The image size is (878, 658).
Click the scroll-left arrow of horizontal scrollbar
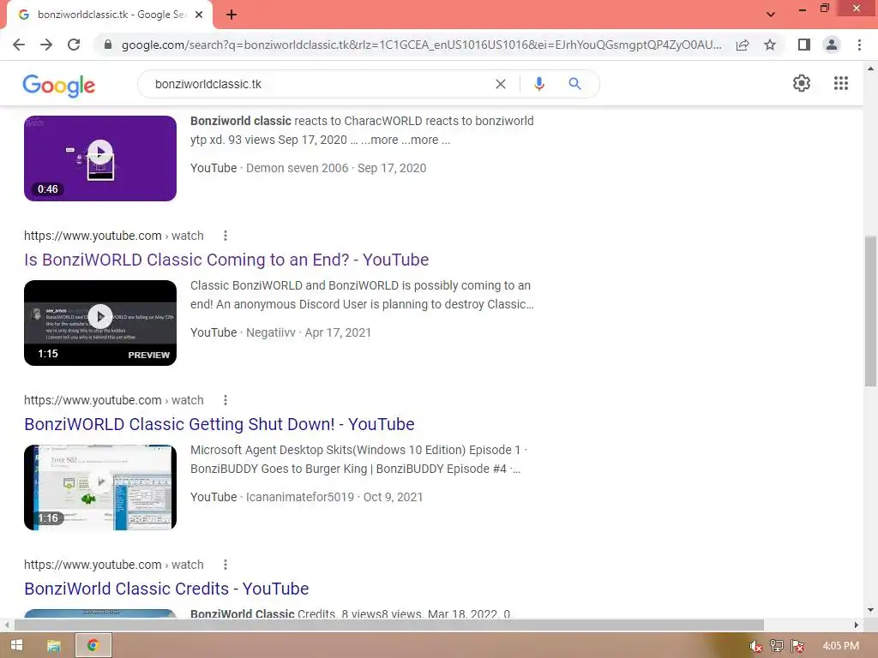pyautogui.click(x=7, y=625)
